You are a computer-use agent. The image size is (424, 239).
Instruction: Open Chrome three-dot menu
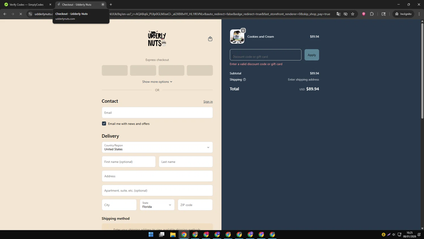tap(419, 14)
